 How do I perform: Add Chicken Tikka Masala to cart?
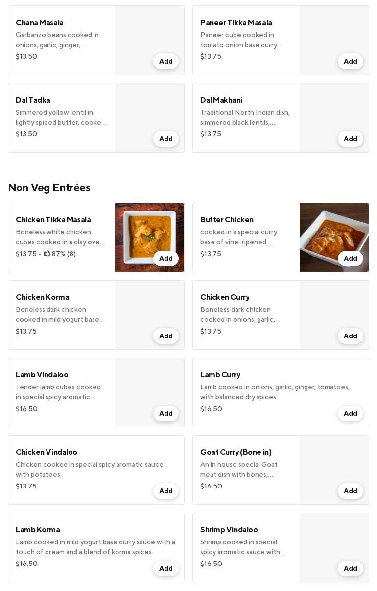(x=165, y=258)
